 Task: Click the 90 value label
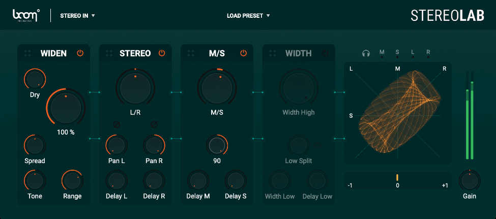[x=217, y=161]
